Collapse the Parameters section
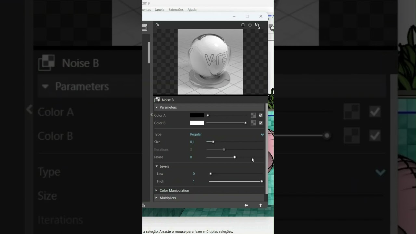Viewport: 416px width, 234px height. point(157,107)
